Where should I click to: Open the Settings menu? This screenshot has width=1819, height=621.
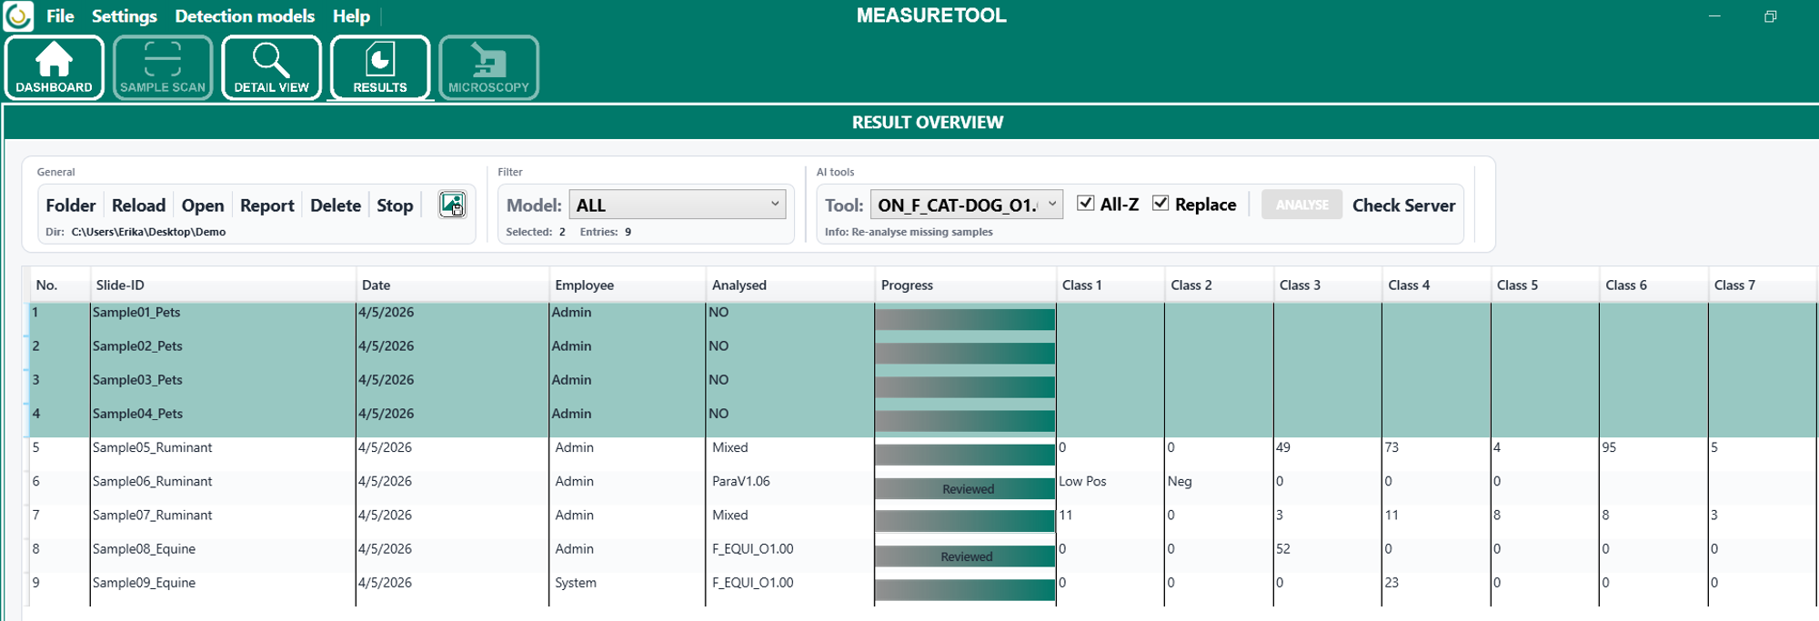click(x=125, y=16)
